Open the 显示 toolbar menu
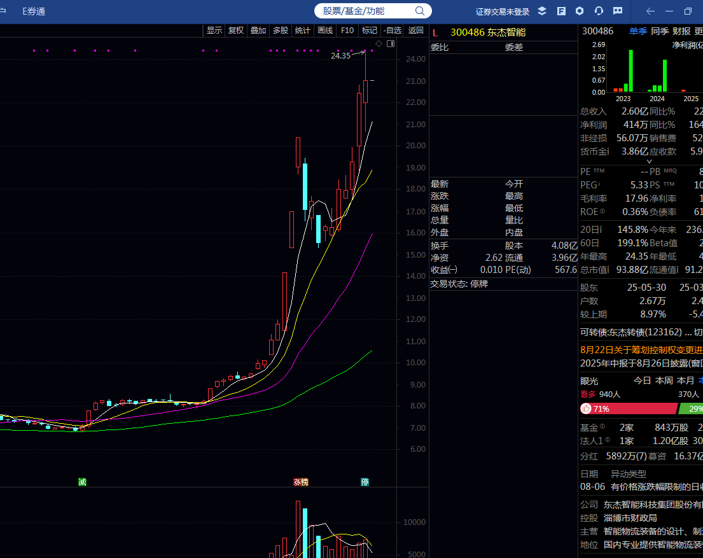 (x=214, y=31)
